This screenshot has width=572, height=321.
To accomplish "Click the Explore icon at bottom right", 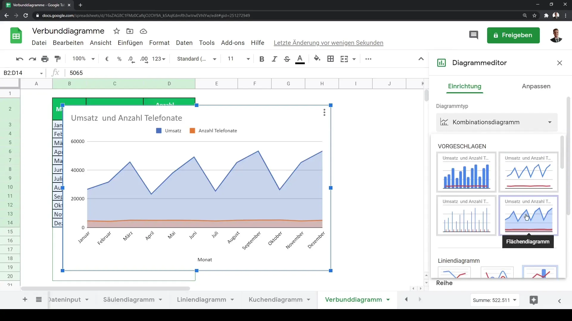I will [x=534, y=300].
